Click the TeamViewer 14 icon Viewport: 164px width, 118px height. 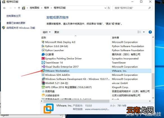click(x=43, y=63)
